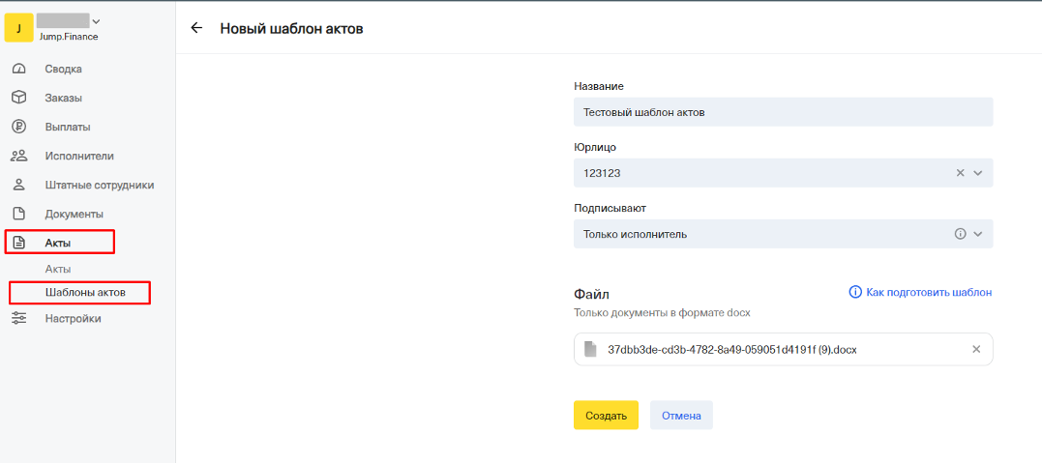Remove the attached docx file
Viewport: 1042px width, 463px height.
coord(975,349)
